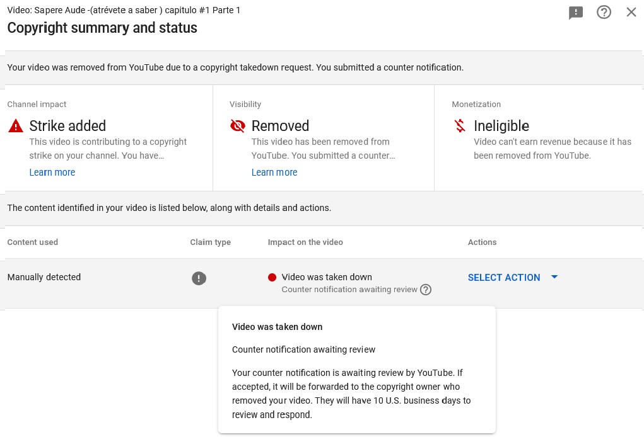Click the Actions column header
The height and width of the screenshot is (437, 644).
(x=482, y=242)
